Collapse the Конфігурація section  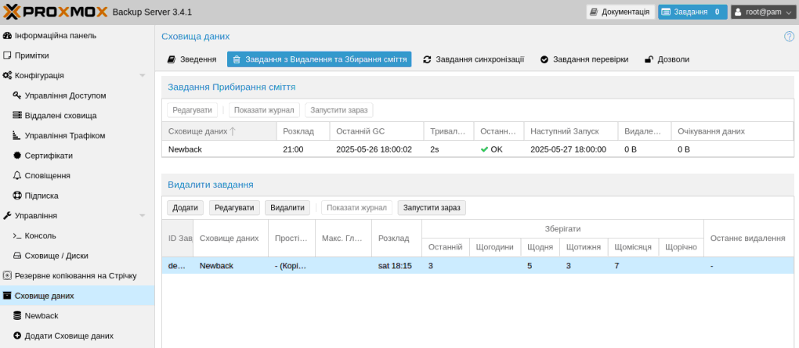(x=143, y=76)
